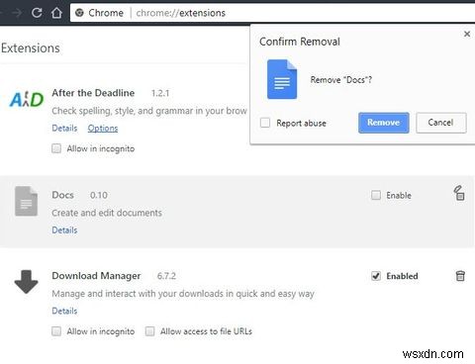The image size is (475, 364).
Task: Check the Report abuse checkbox
Action: pos(265,123)
